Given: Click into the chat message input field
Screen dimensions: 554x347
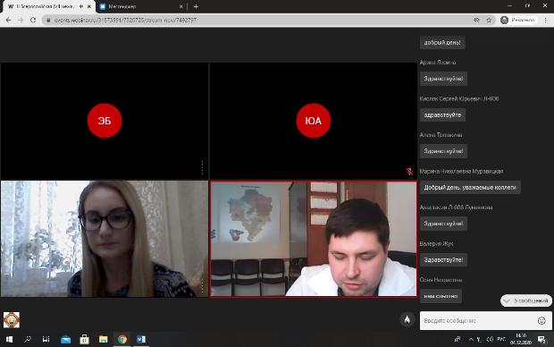Looking at the screenshot, I should (479, 320).
